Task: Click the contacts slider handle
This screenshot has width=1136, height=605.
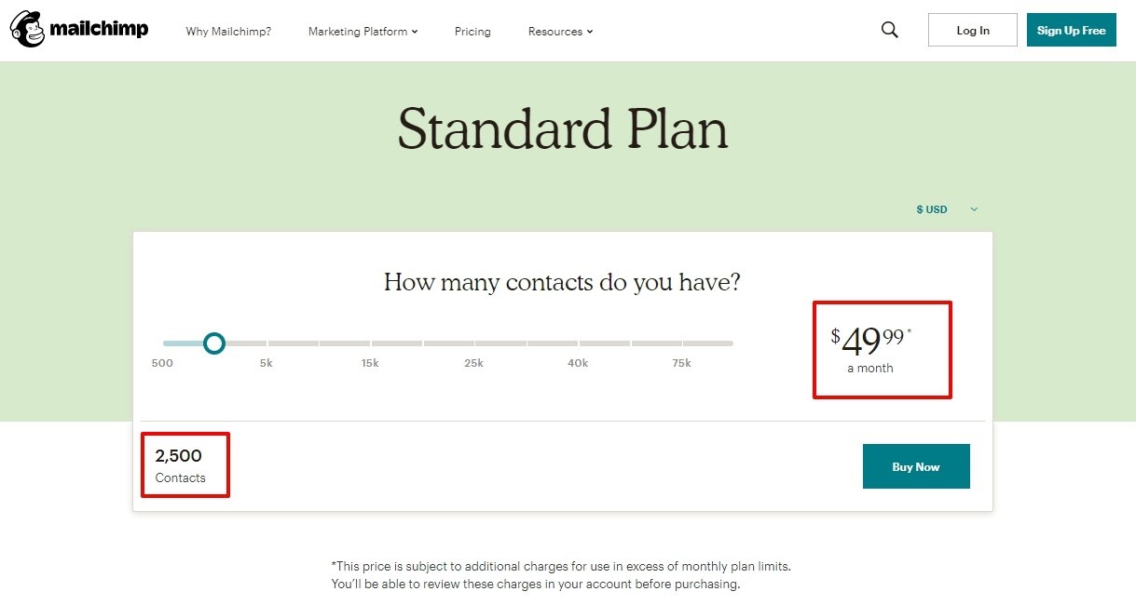Action: click(x=214, y=343)
